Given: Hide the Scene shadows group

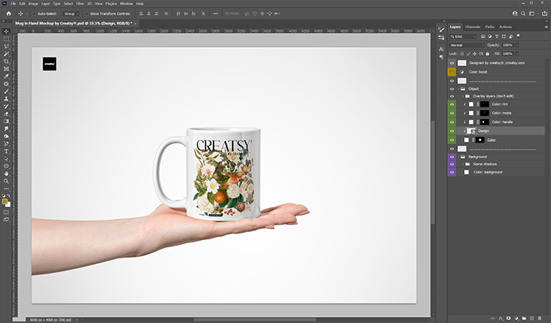Looking at the screenshot, I should click(x=452, y=164).
